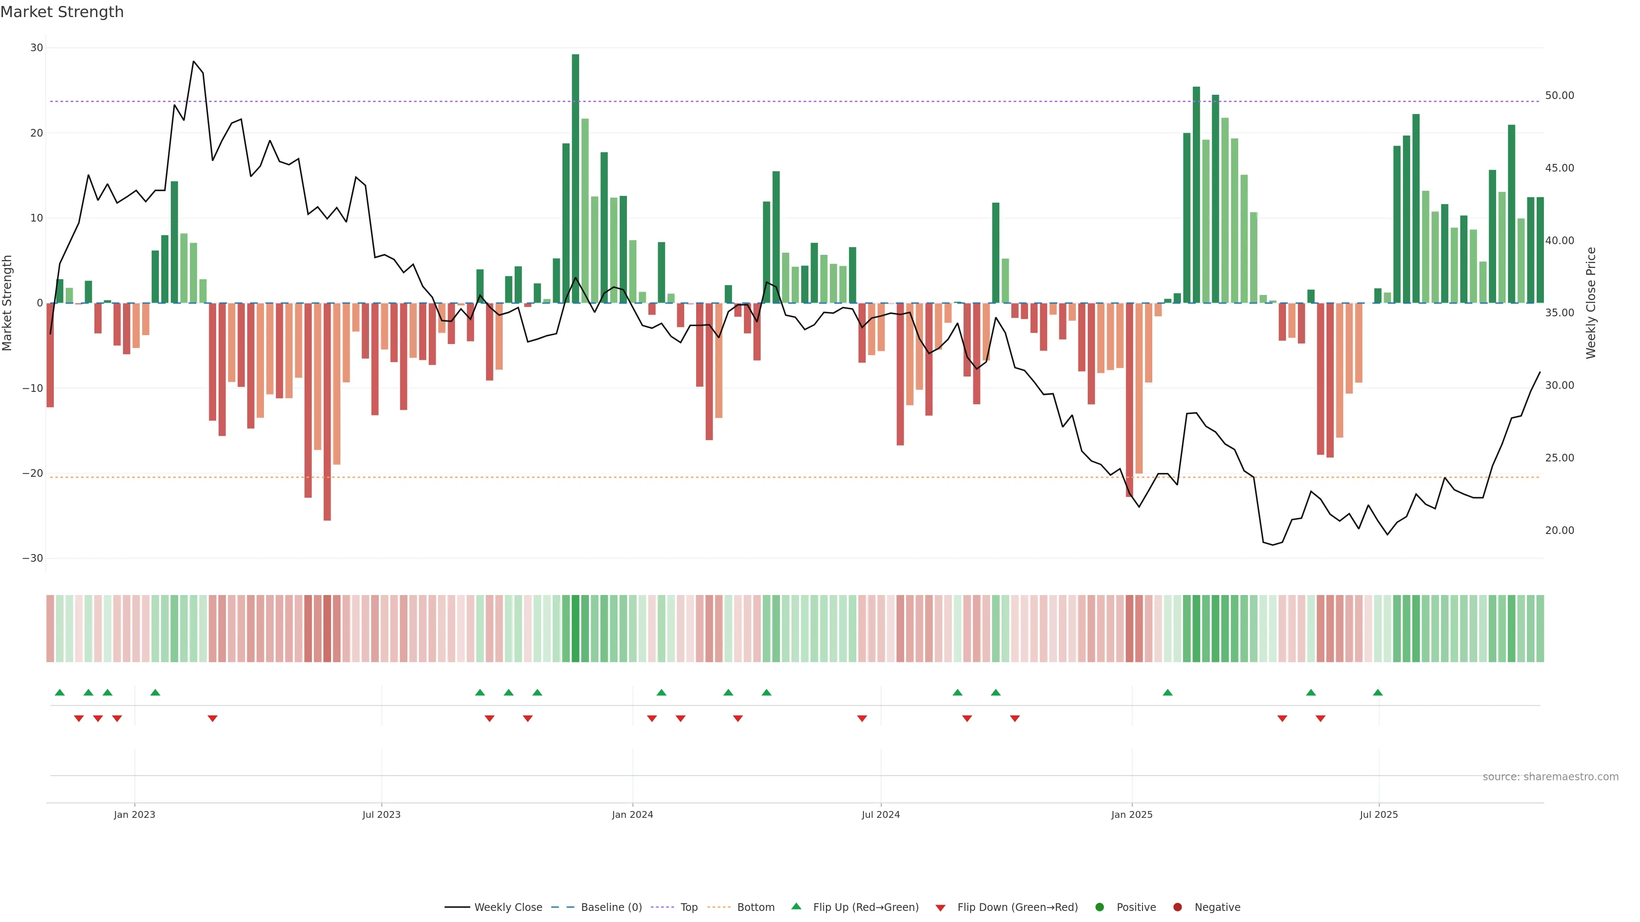Viewport: 1640px width, 922px height.
Task: Click the first green flip-up triangle marker
Action: (60, 692)
